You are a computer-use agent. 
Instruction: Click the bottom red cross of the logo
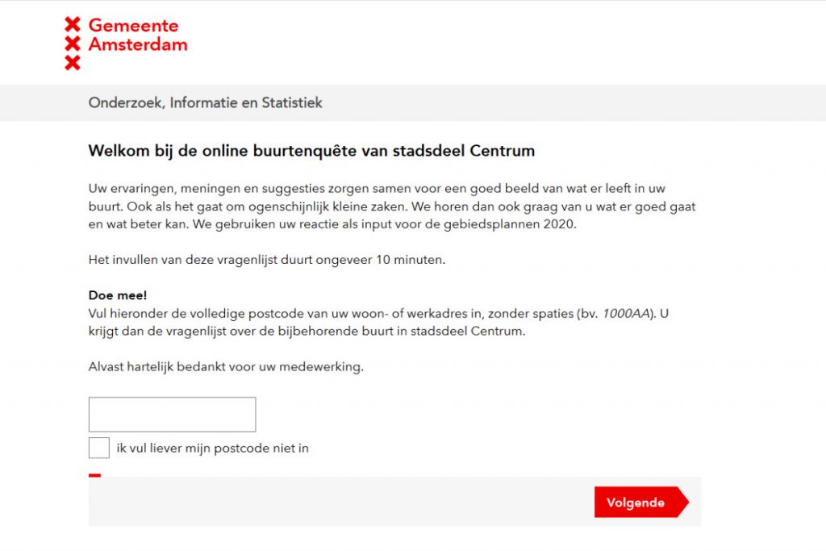[x=73, y=63]
